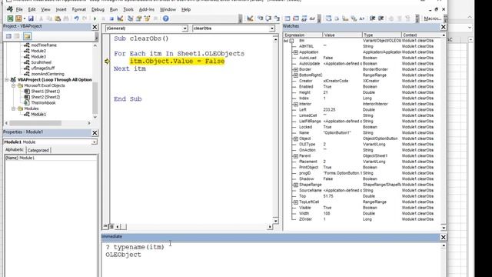Open the (General) object dropdown
Image resolution: width=492 pixels, height=277 pixels.
pyautogui.click(x=184, y=28)
